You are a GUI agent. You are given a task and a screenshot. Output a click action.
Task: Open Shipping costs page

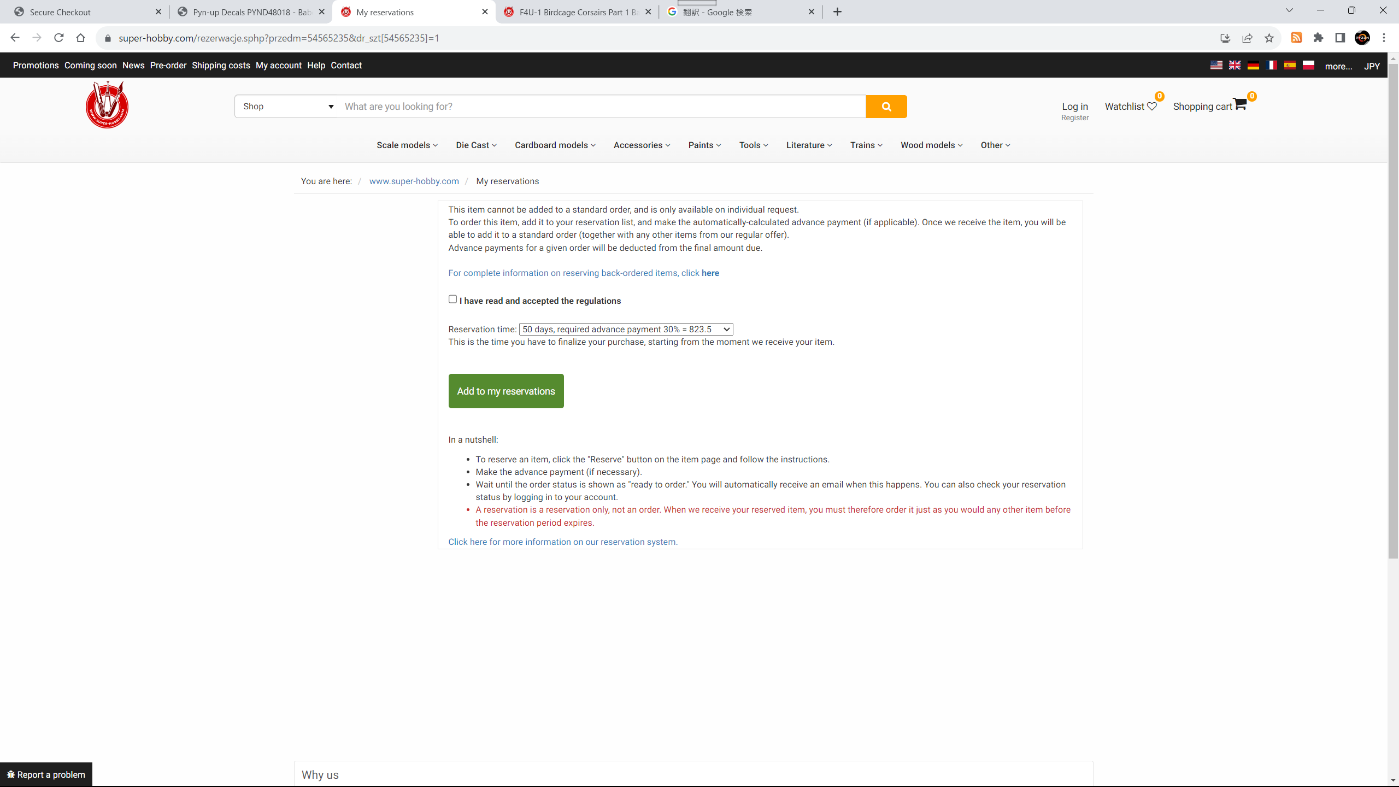[221, 65]
